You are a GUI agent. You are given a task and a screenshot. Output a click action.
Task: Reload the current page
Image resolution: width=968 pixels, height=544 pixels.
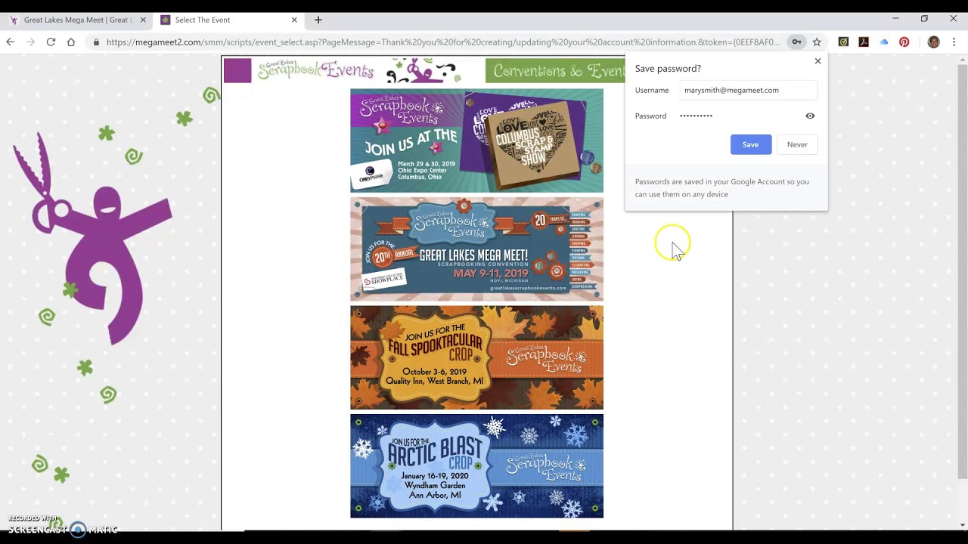point(51,42)
